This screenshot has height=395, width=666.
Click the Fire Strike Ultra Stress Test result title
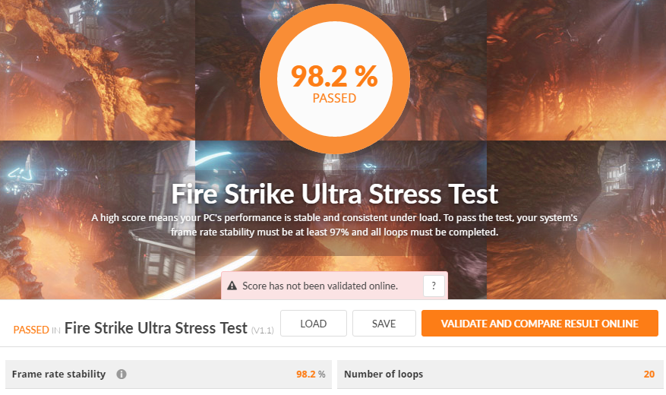coord(156,328)
